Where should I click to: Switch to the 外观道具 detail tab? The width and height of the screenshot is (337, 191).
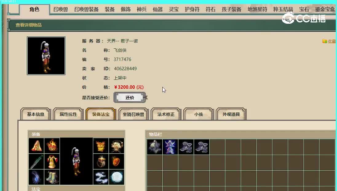231,114
